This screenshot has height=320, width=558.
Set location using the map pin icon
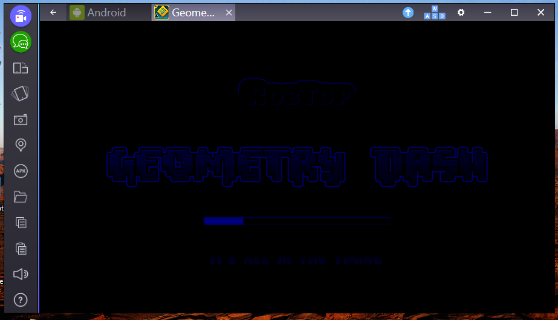21,145
